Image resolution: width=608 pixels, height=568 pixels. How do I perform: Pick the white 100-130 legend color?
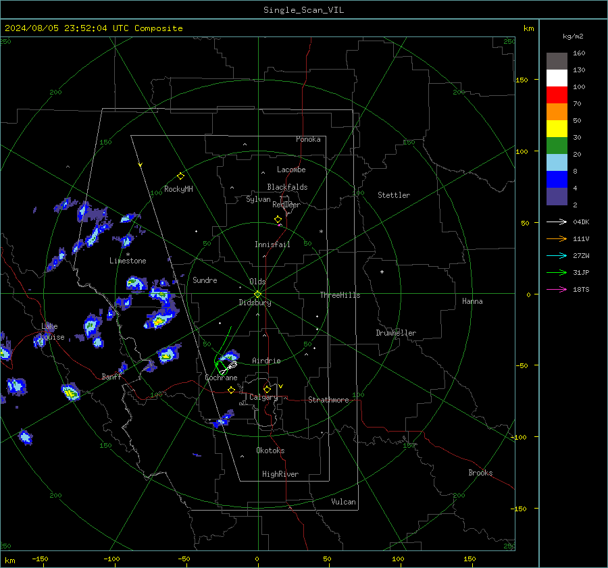click(557, 78)
